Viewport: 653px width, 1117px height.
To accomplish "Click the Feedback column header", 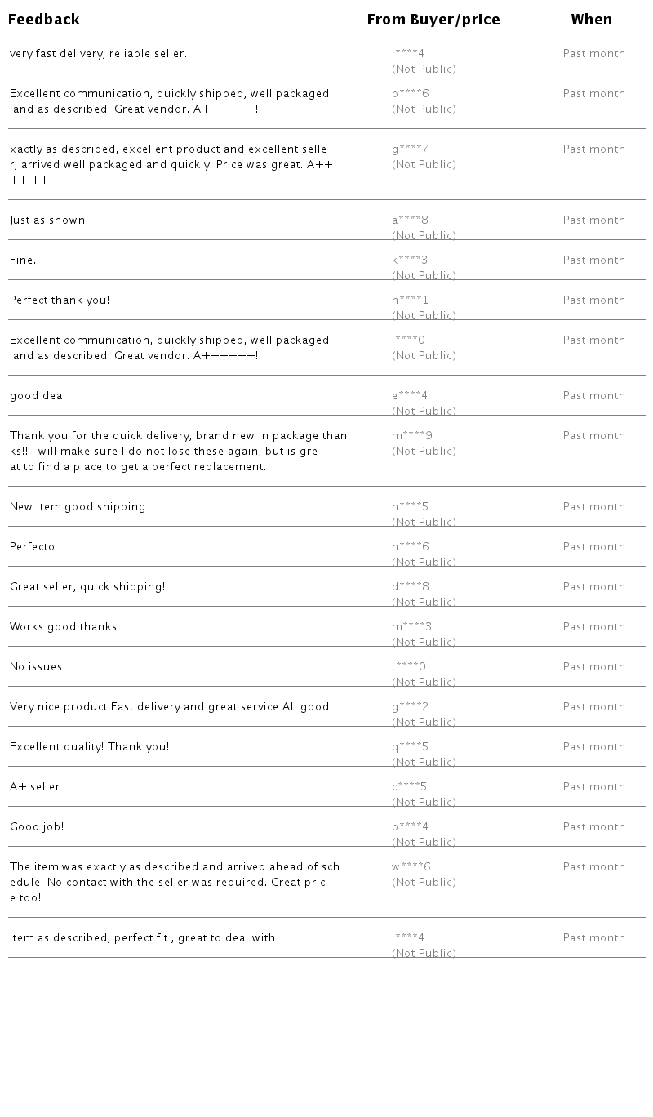I will (44, 20).
